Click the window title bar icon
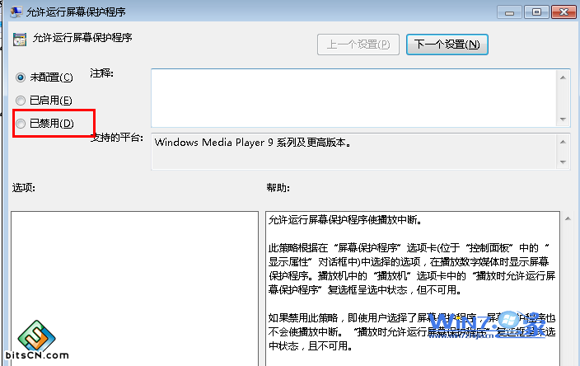 tap(16, 12)
